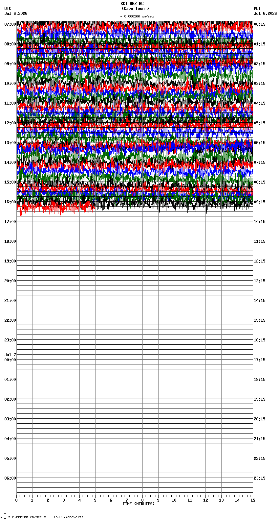Click the '09:00' UTC row label
This screenshot has height=521, width=279.
click(x=10, y=64)
